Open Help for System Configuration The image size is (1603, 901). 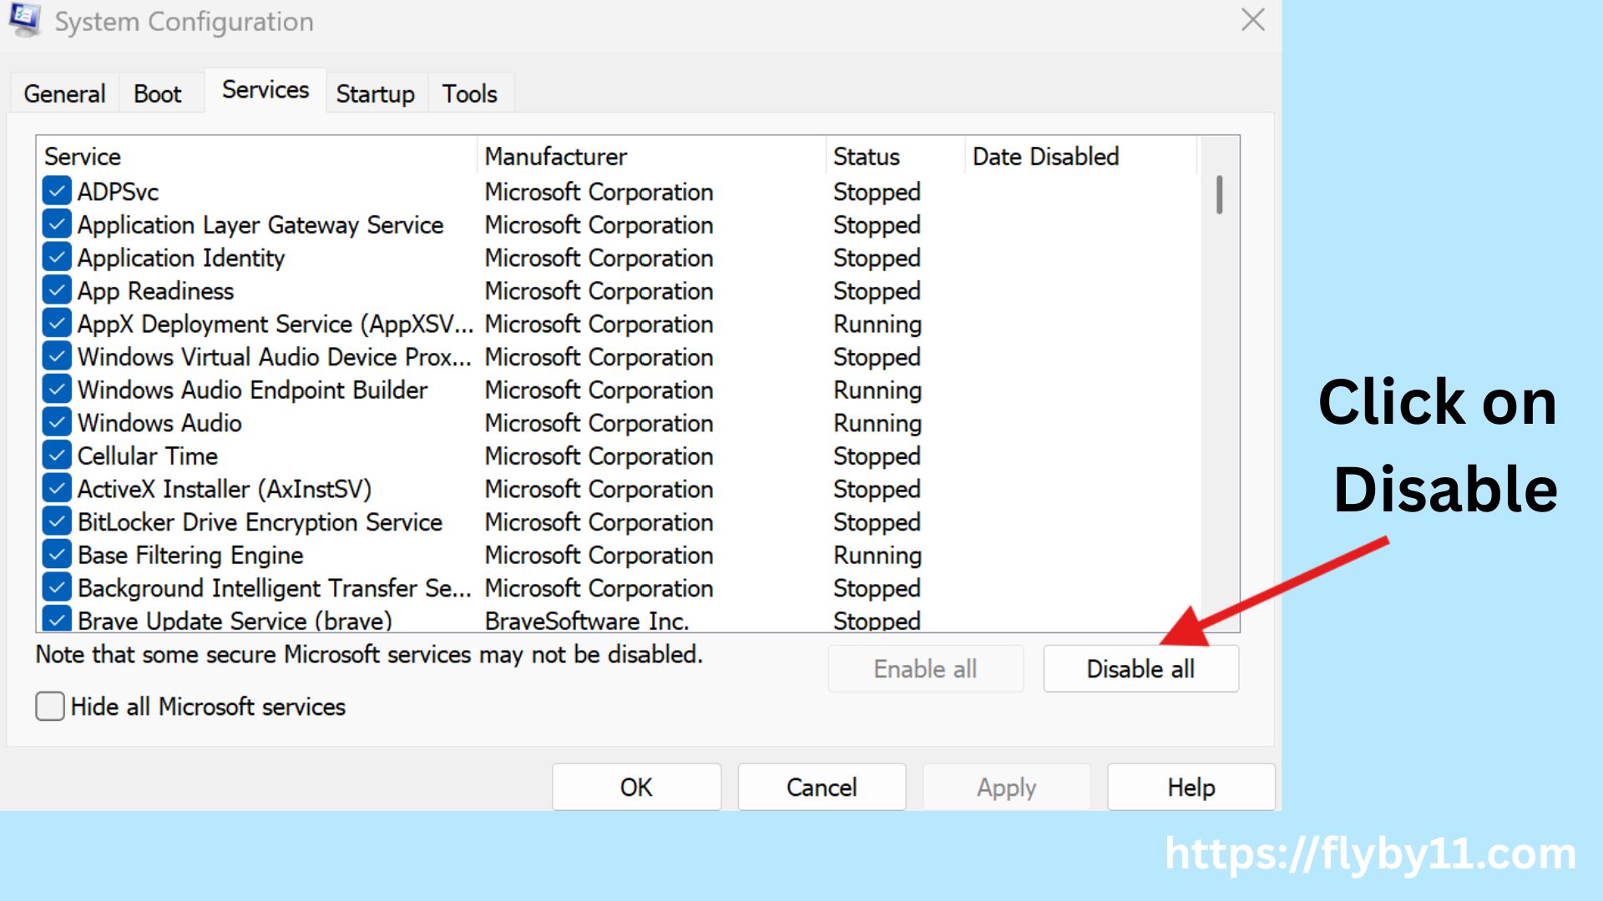[1190, 787]
